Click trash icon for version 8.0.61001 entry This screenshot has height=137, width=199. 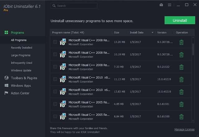coord(181,104)
